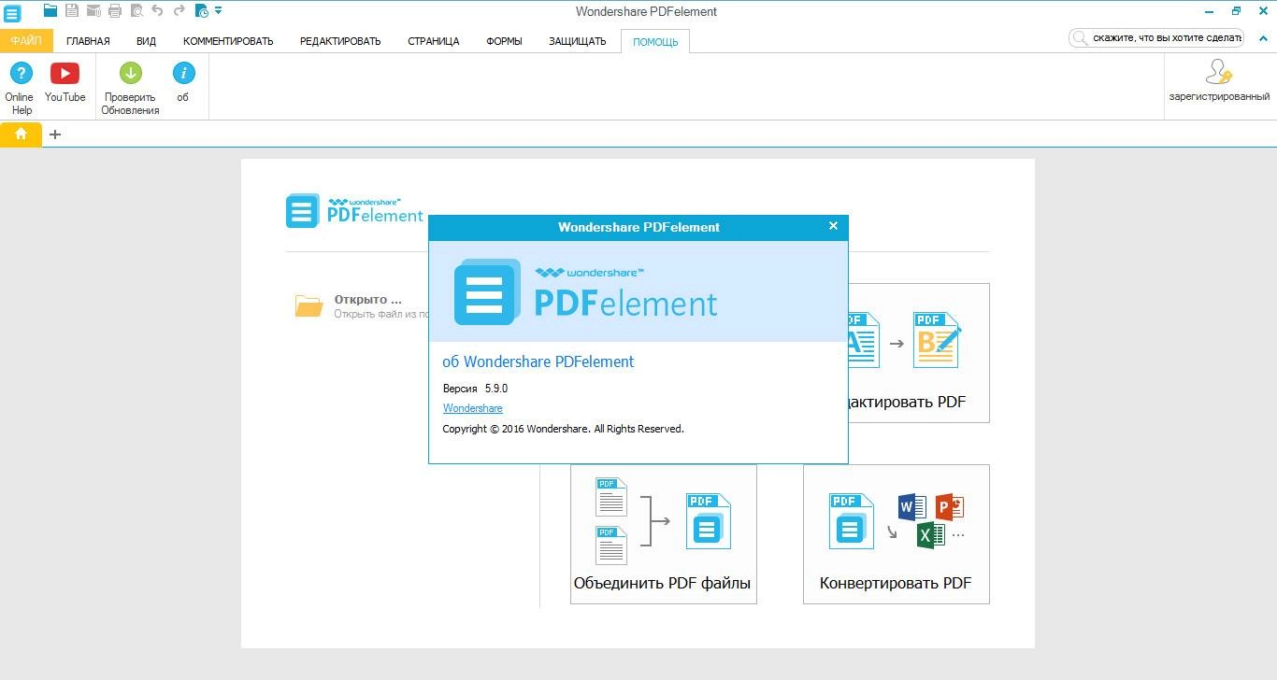Click the merged PDF icon in Объединить tile
Screen dimensions: 1277x680
point(708,522)
